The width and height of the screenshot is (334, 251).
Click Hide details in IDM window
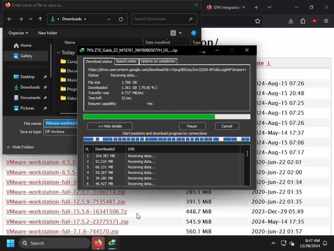click(x=110, y=126)
